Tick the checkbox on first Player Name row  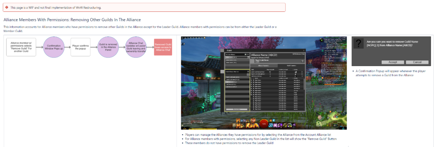pyautogui.click(x=252, y=80)
